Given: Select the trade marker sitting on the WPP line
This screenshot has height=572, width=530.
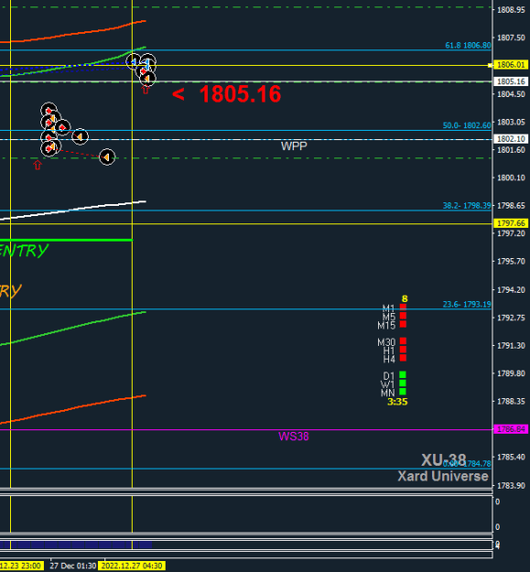Looking at the screenshot, I should point(80,136).
